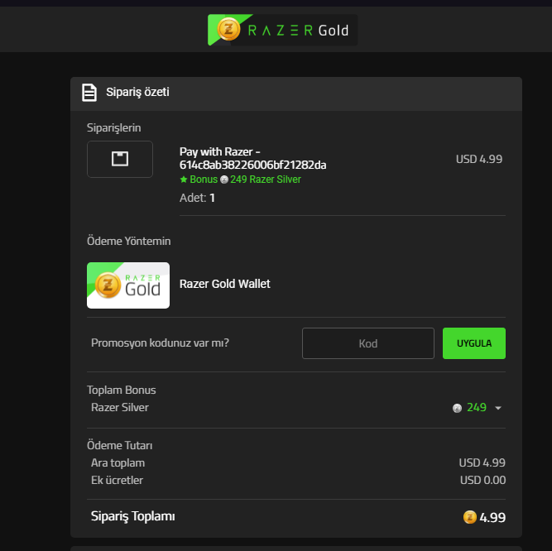This screenshot has height=551, width=552.
Task: Click the Ara toplam 'USD 4.99' value
Action: pyautogui.click(x=482, y=462)
